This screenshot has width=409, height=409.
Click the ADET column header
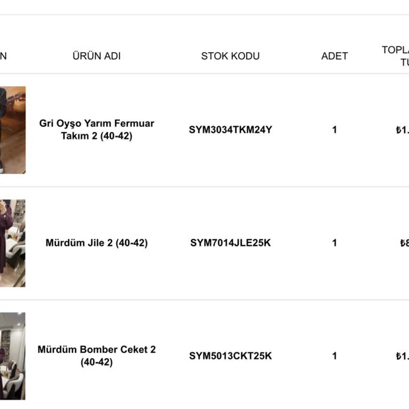(334, 56)
